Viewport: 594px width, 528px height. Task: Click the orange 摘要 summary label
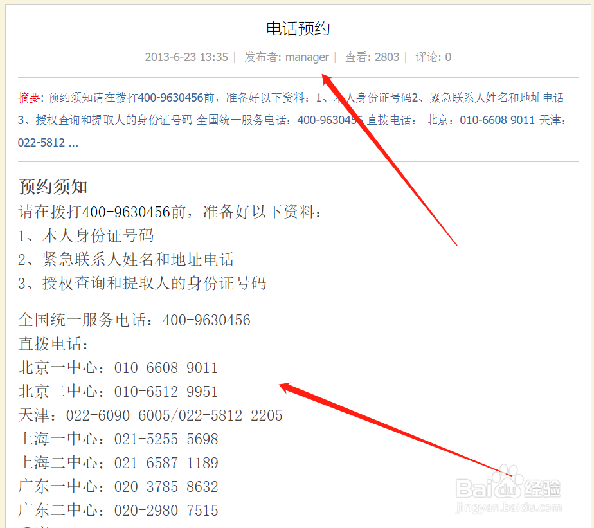pyautogui.click(x=29, y=98)
